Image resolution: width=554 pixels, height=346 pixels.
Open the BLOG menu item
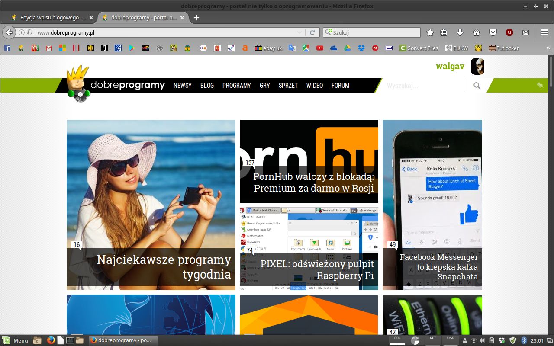(x=207, y=86)
